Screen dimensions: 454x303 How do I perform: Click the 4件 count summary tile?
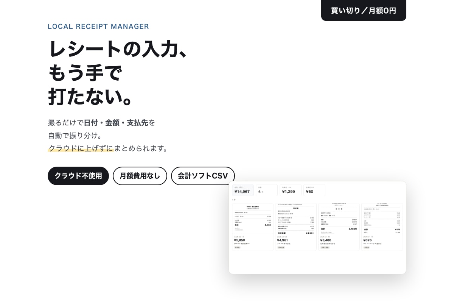(x=267, y=190)
